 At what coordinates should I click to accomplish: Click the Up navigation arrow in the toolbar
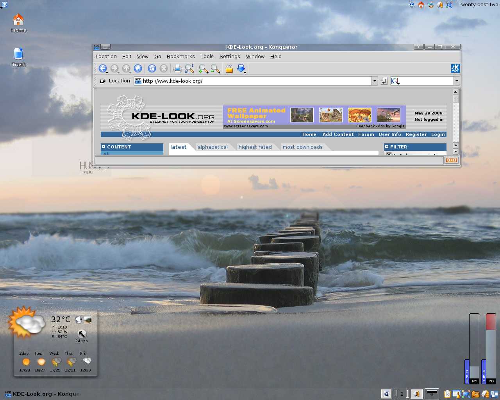coord(126,69)
